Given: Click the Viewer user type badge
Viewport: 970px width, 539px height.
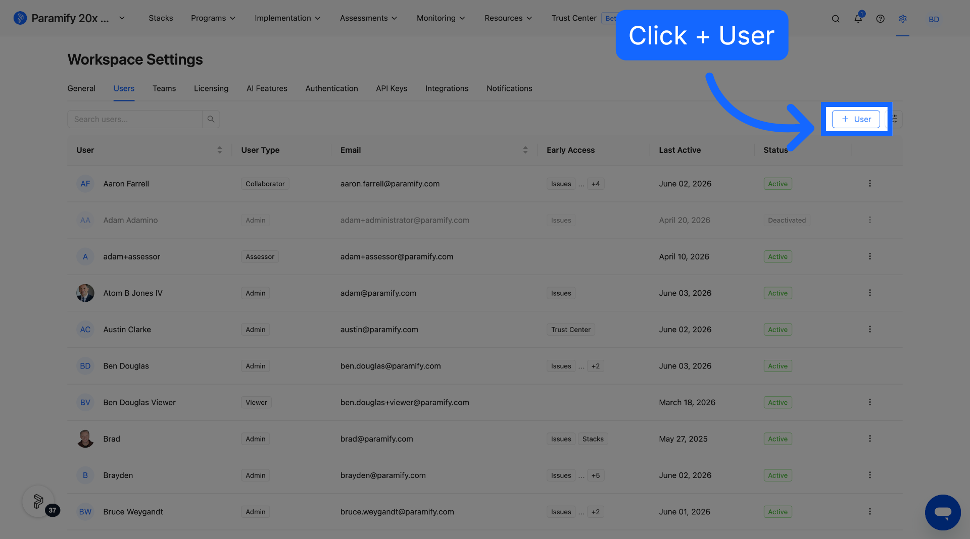Looking at the screenshot, I should click(x=256, y=403).
